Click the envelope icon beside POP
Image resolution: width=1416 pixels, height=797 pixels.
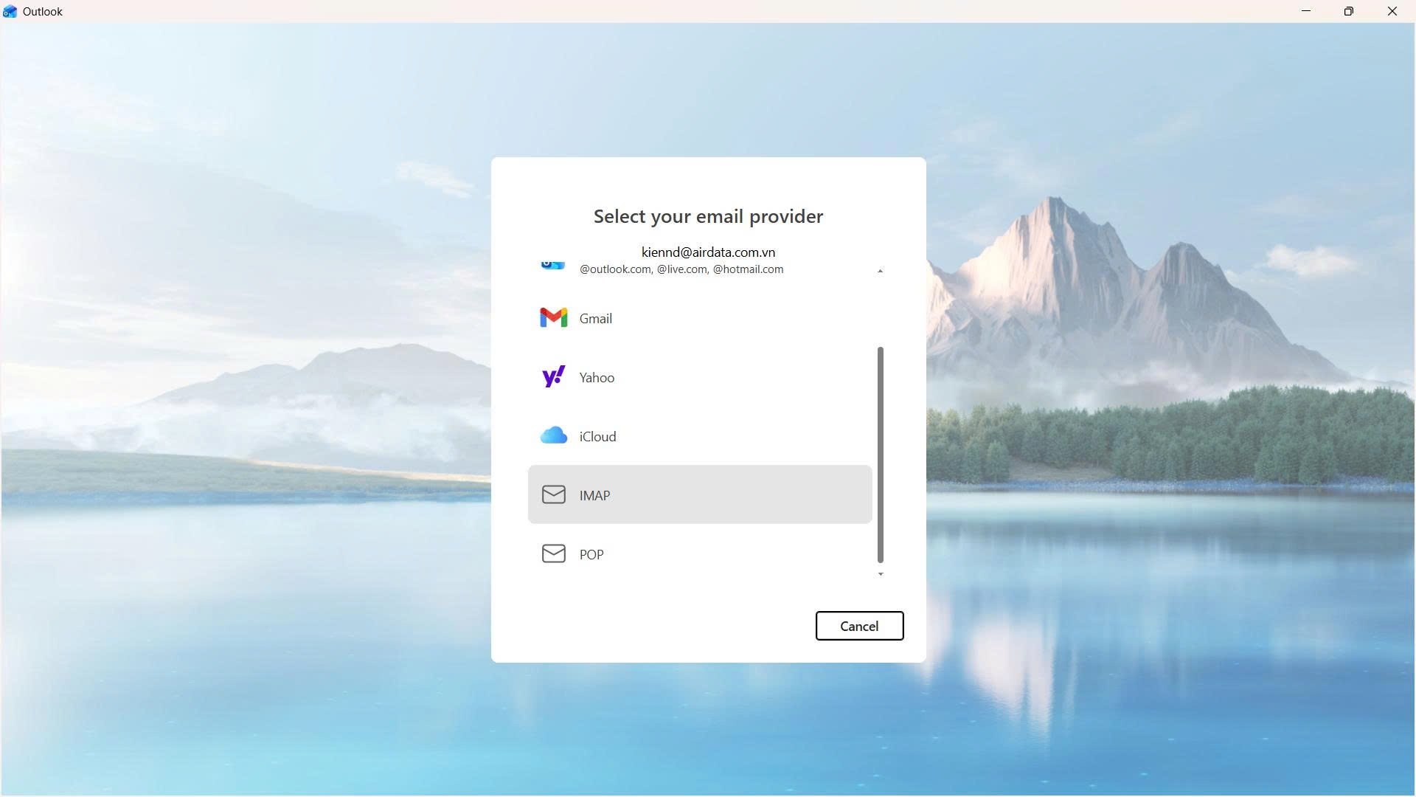click(553, 554)
